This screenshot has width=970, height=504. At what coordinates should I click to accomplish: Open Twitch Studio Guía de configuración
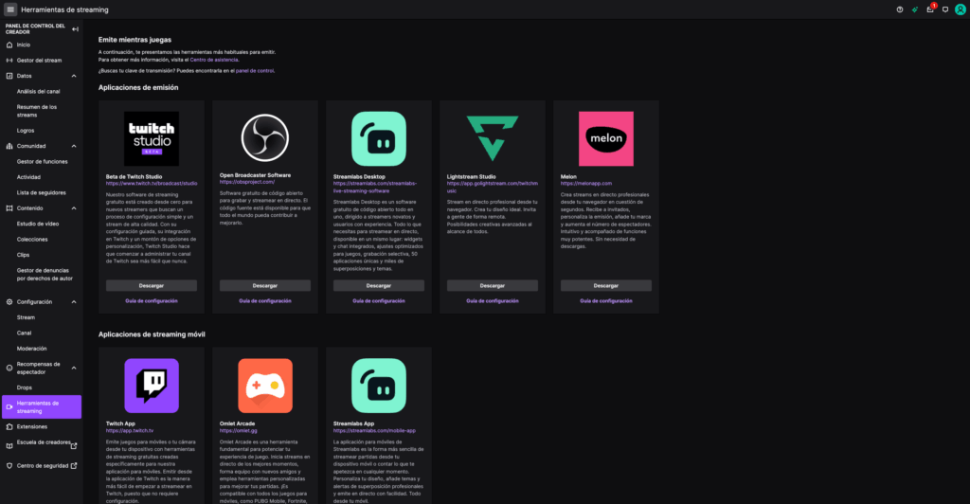pos(152,300)
